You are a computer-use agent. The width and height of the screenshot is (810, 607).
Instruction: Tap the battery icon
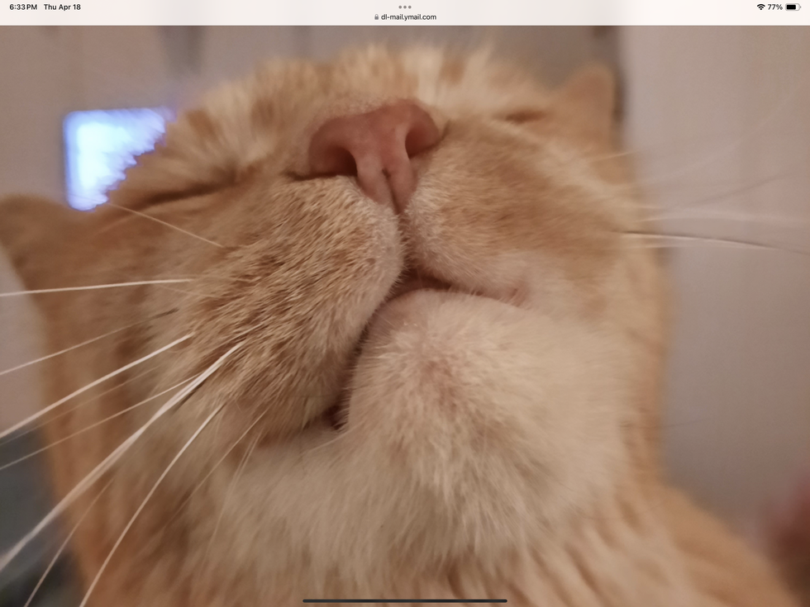point(793,7)
